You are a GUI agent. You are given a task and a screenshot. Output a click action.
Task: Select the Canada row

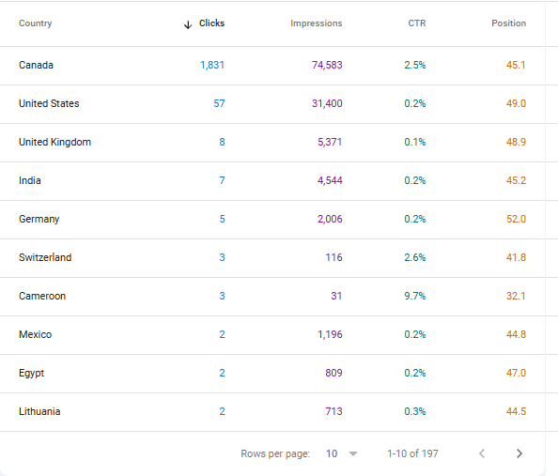[x=272, y=66]
